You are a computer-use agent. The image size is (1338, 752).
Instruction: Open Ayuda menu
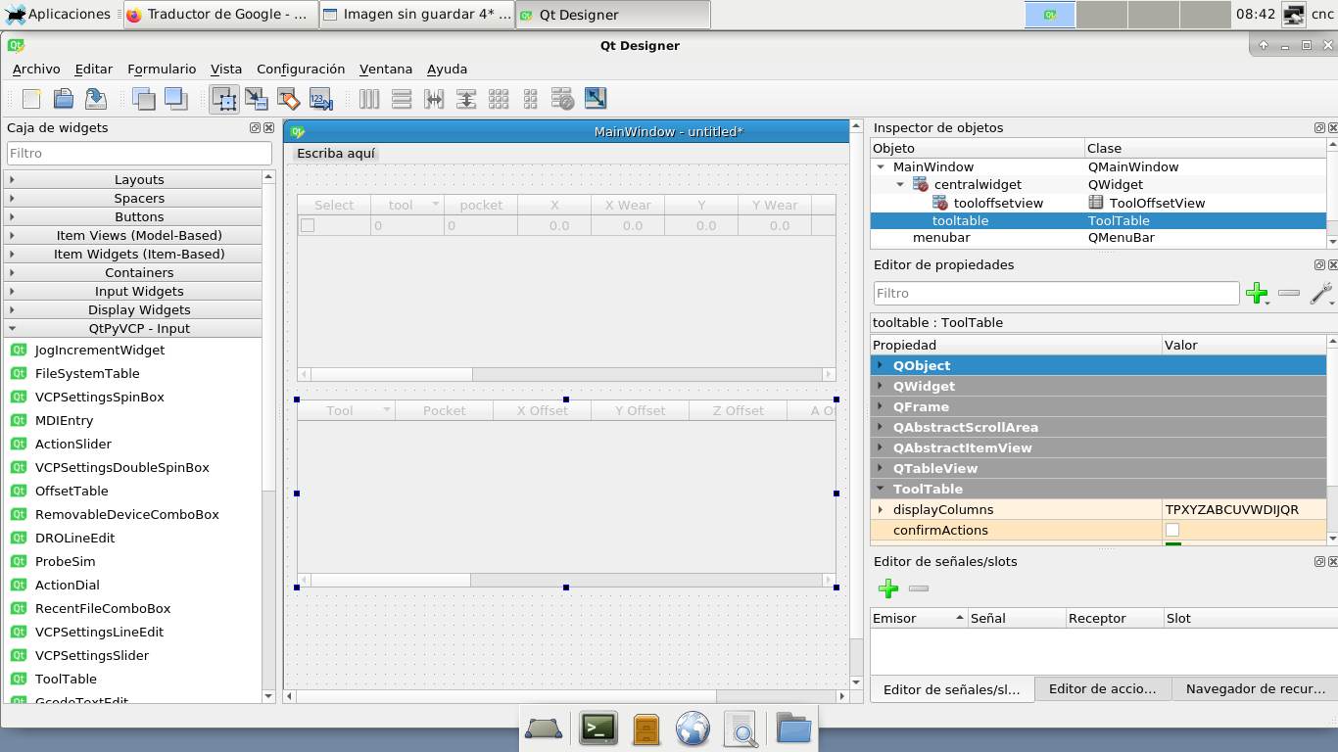(x=447, y=69)
